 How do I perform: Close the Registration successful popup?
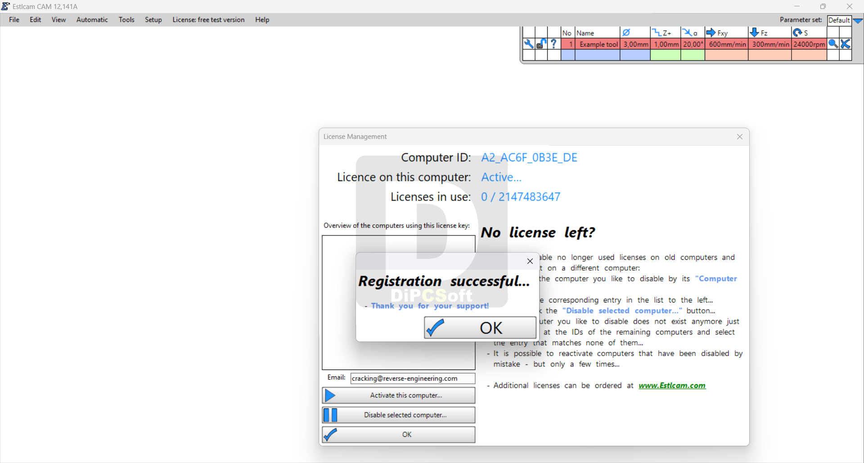coord(530,261)
